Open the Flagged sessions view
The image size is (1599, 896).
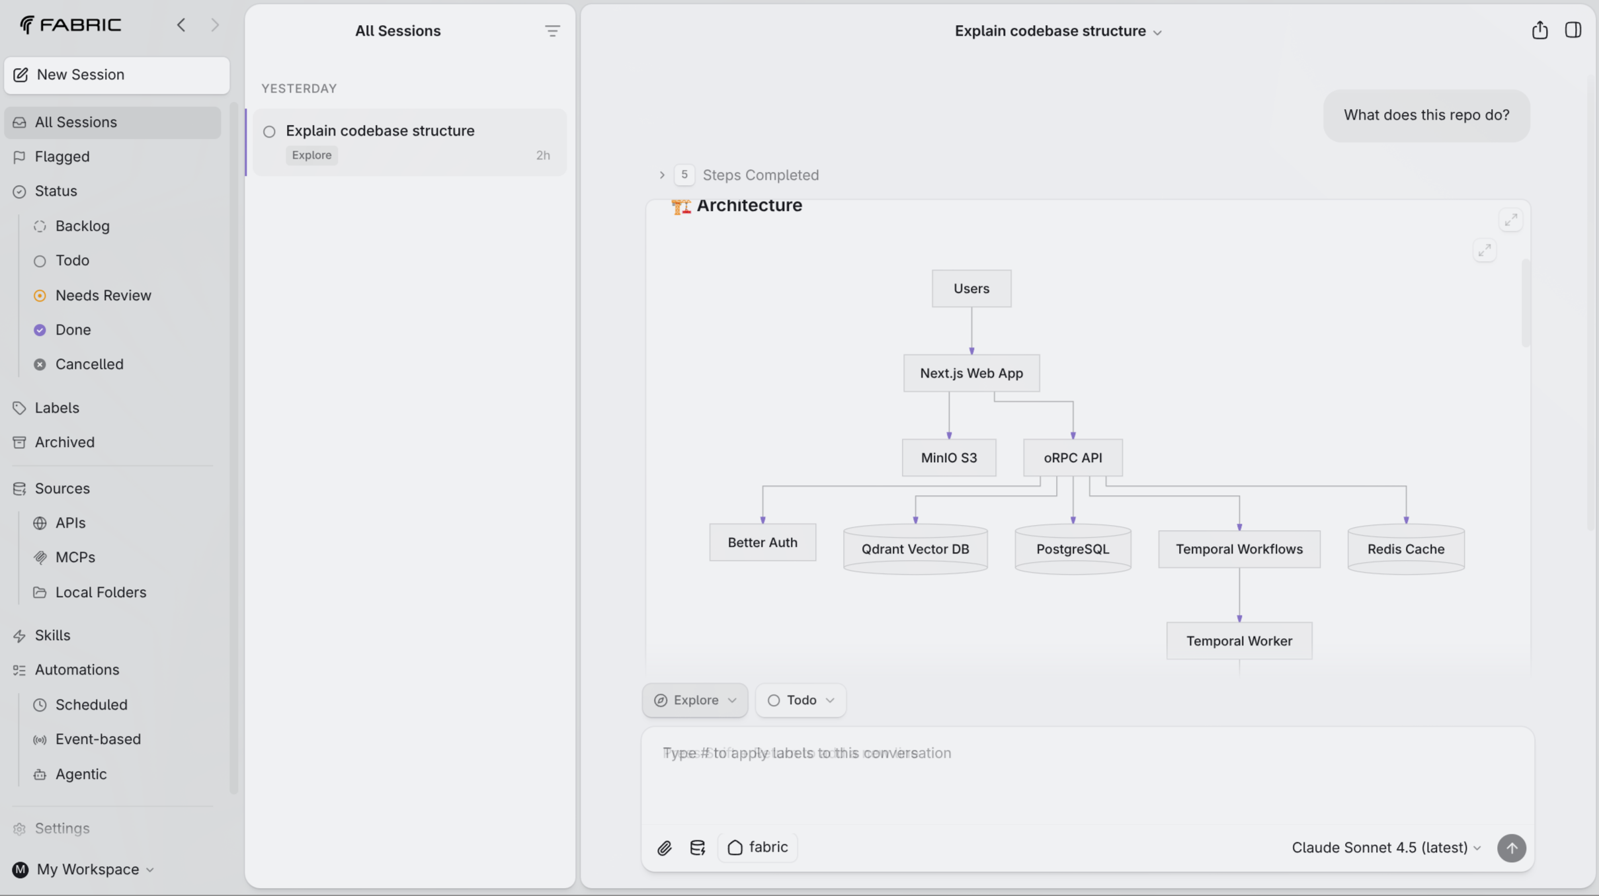point(62,157)
